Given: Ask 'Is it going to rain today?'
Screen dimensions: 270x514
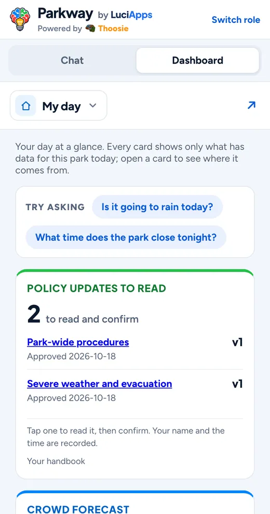Looking at the screenshot, I should point(157,207).
